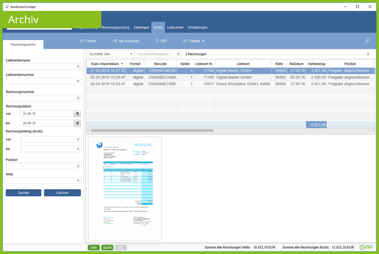
Task: Open the Tabelle dropdown menu
Action: [194, 41]
